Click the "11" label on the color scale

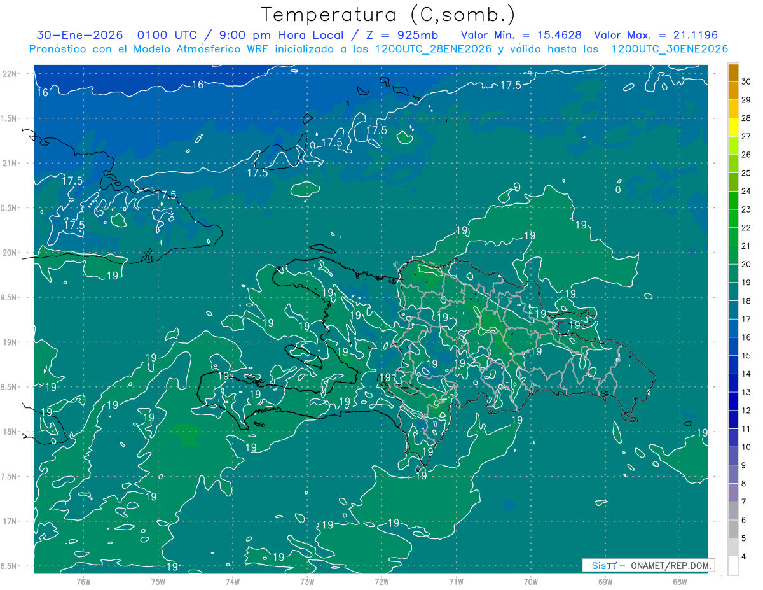pyautogui.click(x=746, y=429)
